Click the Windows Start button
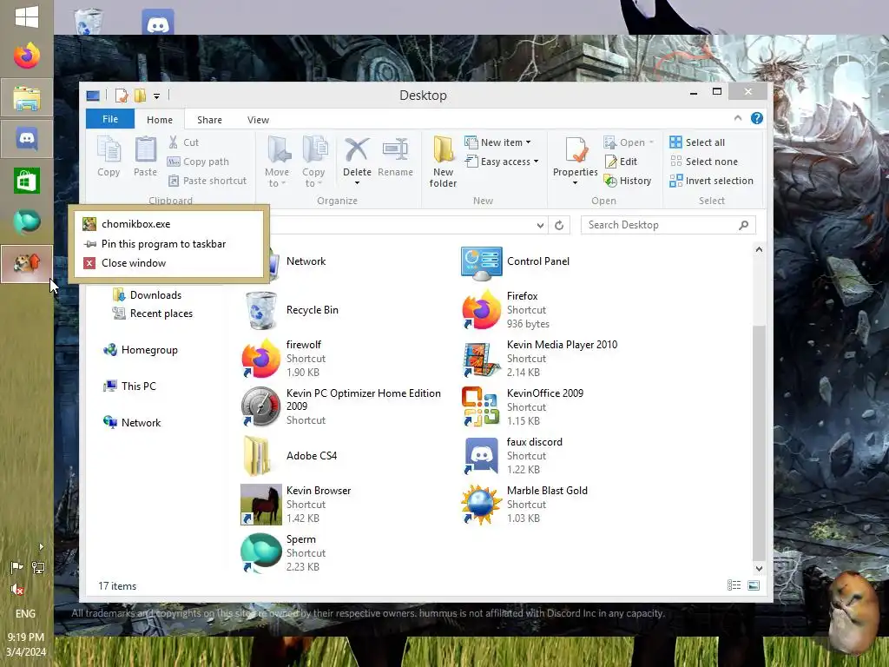Screen dimensions: 889x667 tap(27, 16)
